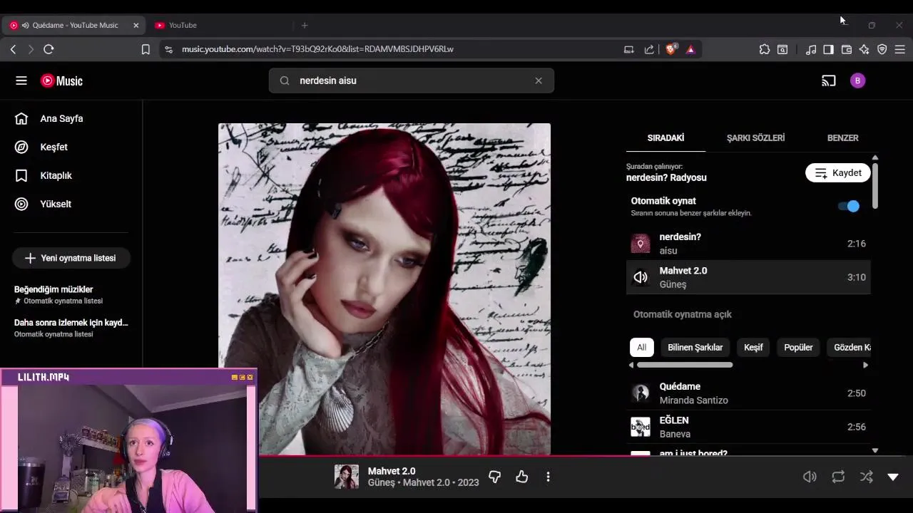The image size is (913, 513).
Task: Open Brave Rewards triangle icon
Action: point(690,49)
